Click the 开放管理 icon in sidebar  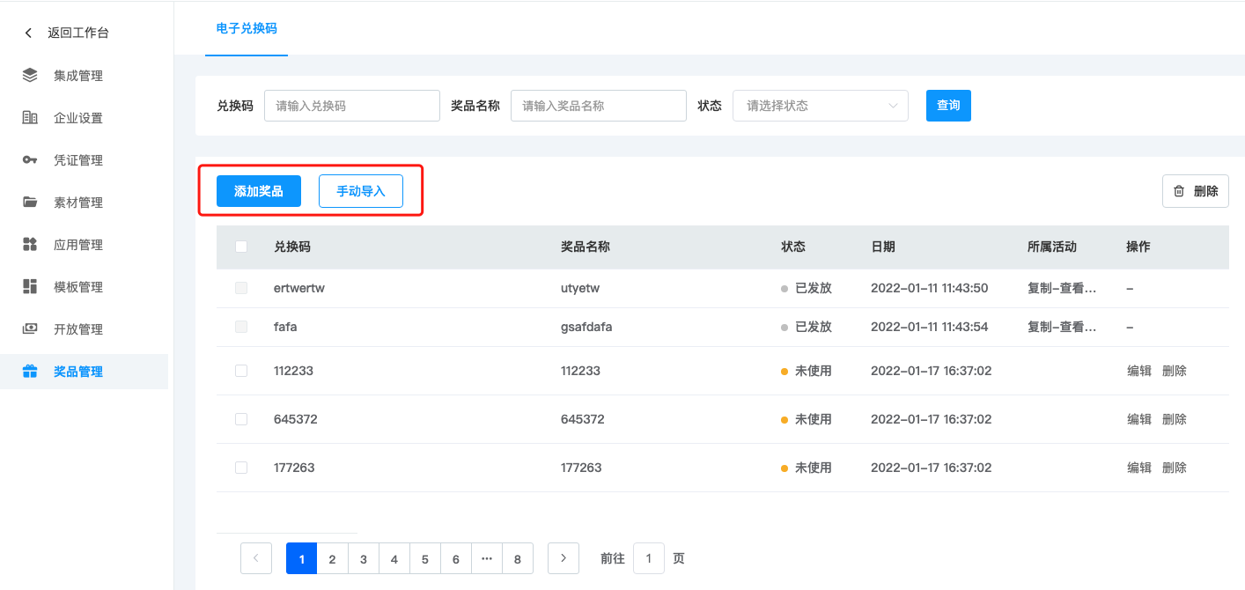click(x=30, y=329)
